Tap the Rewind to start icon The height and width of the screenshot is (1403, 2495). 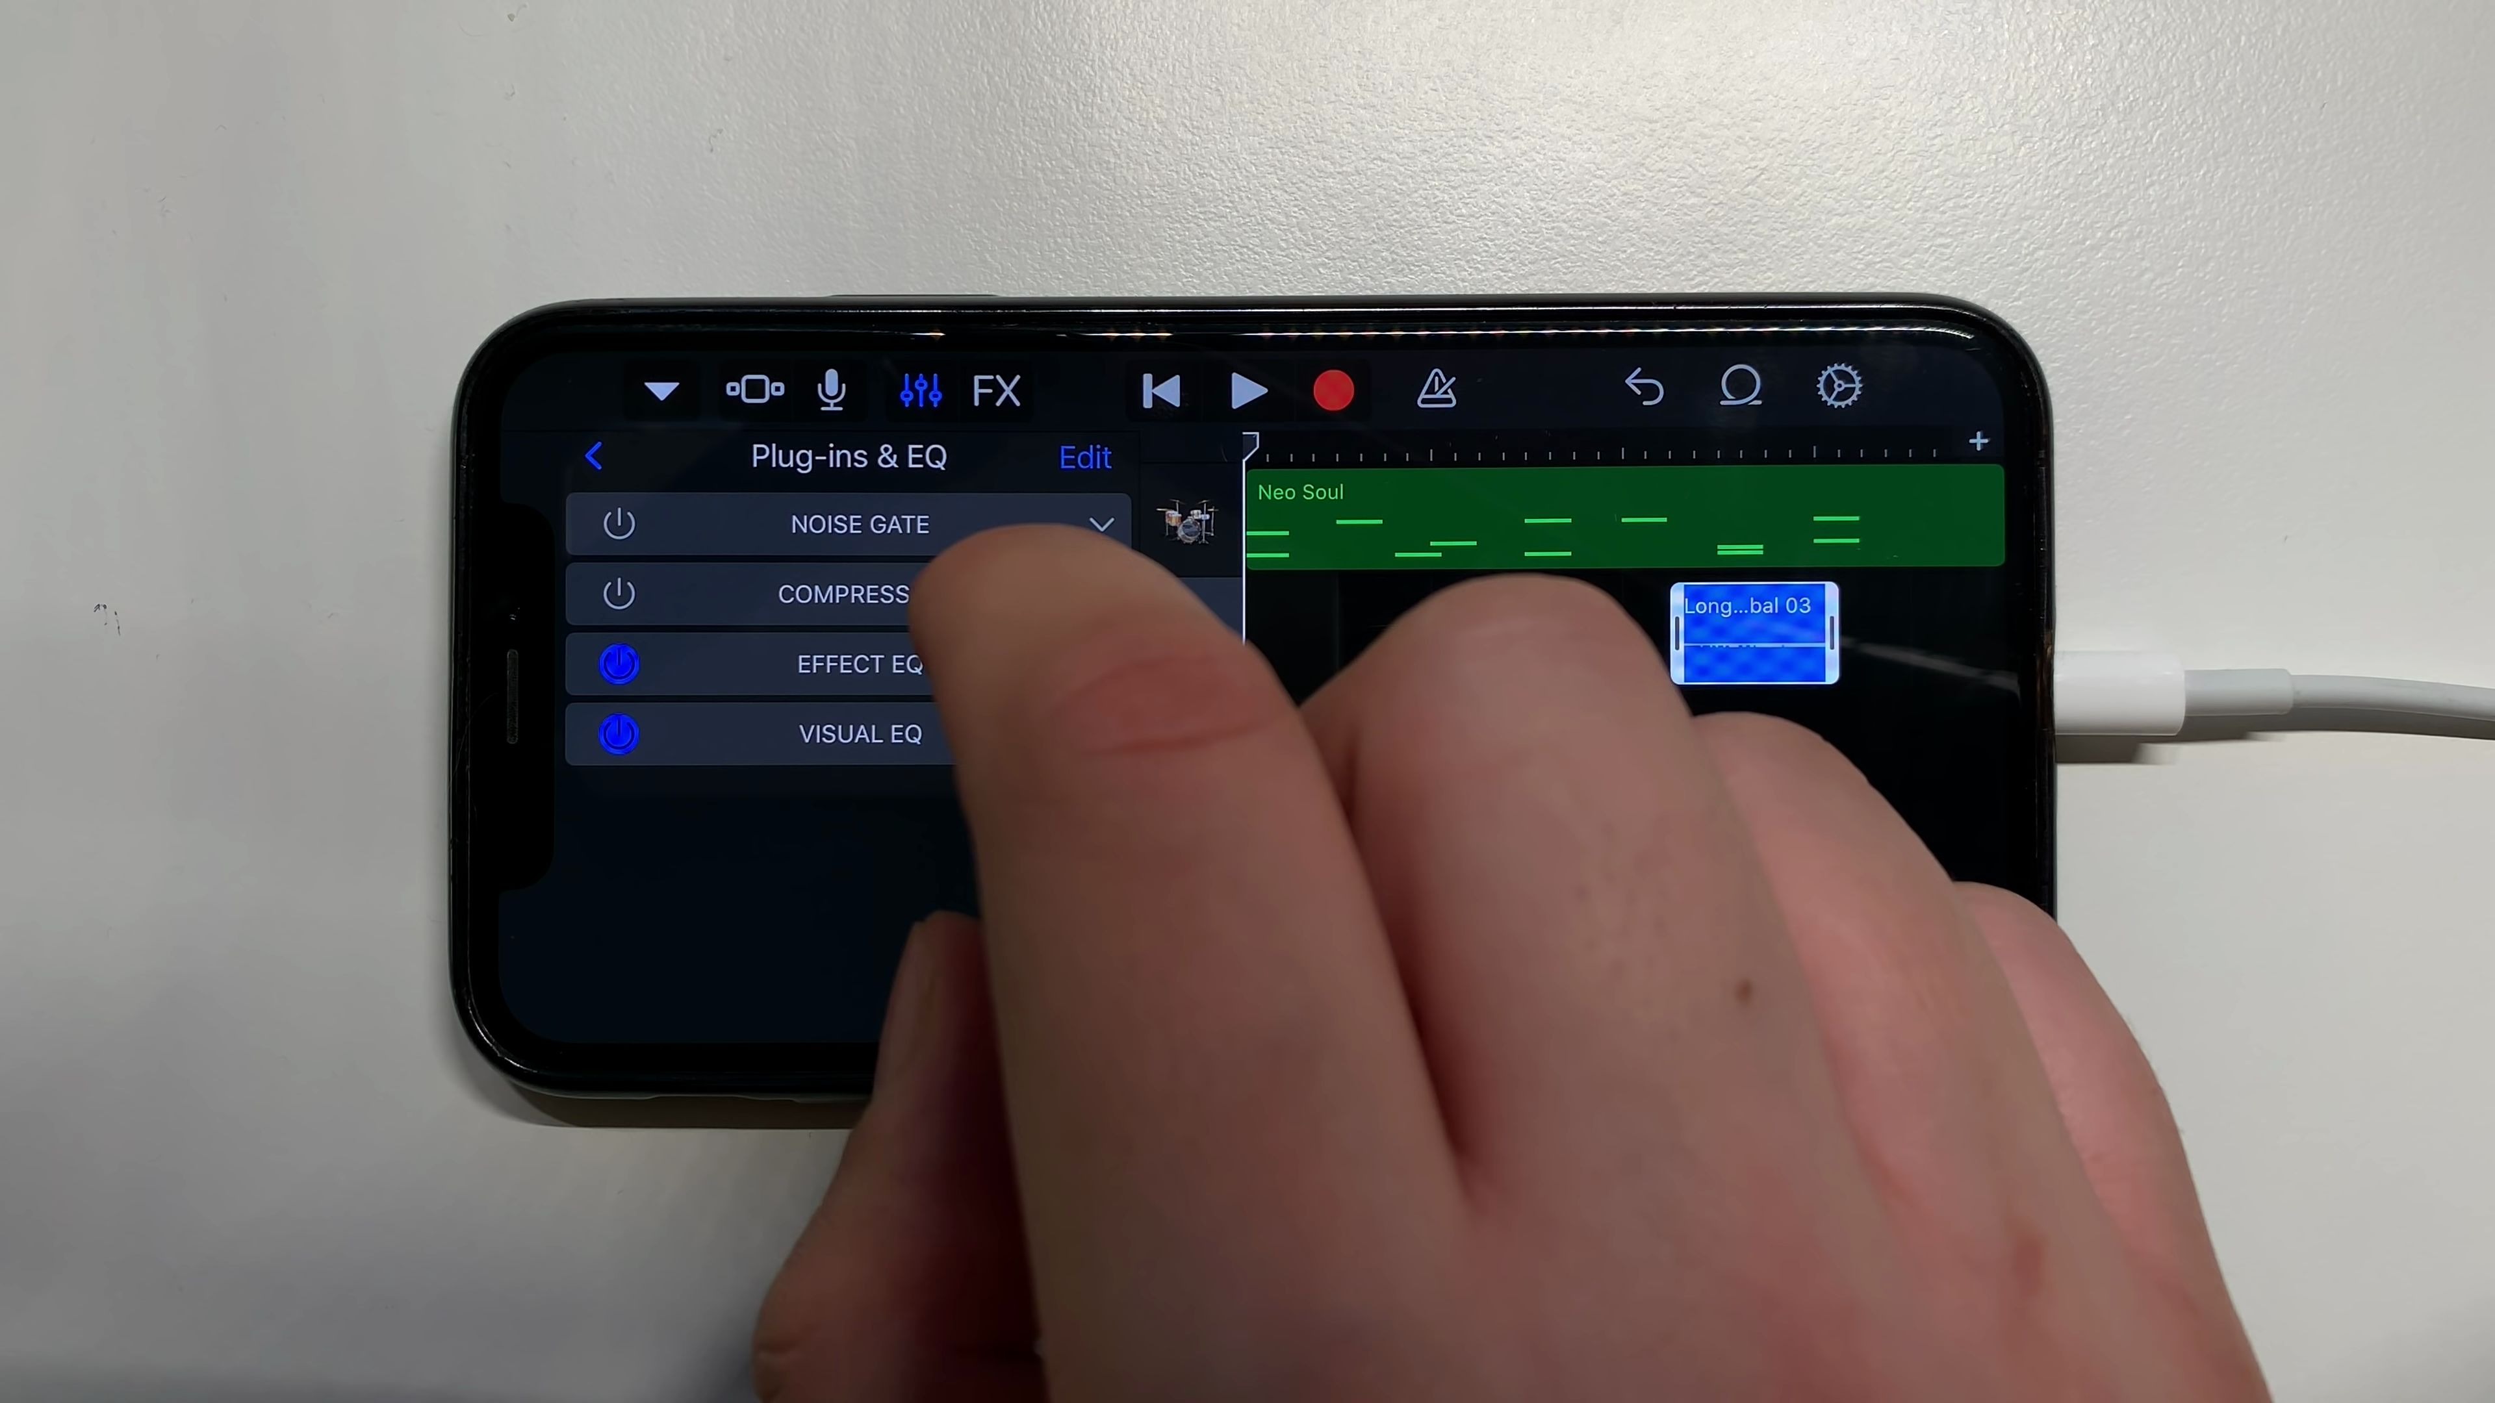coord(1158,390)
